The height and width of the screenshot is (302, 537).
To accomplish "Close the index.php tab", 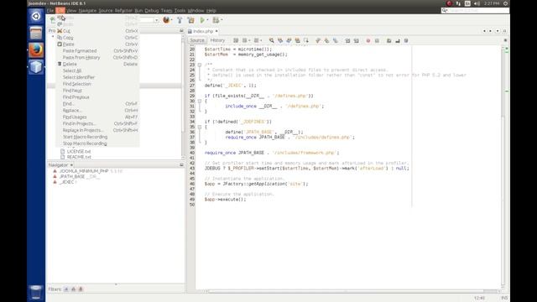I will [x=216, y=31].
